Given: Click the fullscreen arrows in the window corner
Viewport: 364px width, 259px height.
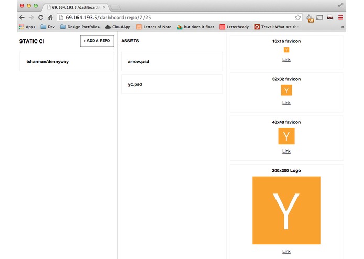Looking at the screenshot, I should (x=340, y=5).
